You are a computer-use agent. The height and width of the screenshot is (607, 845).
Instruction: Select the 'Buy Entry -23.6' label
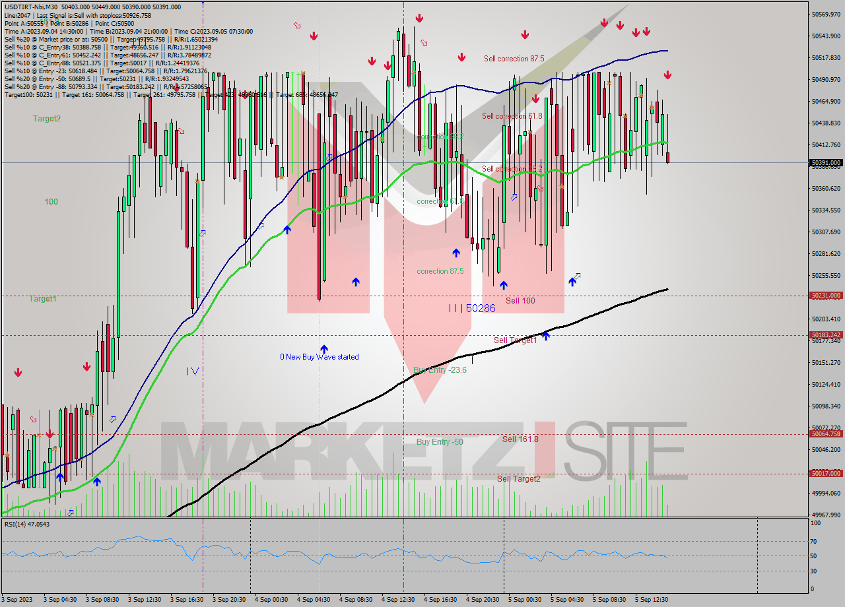440,370
